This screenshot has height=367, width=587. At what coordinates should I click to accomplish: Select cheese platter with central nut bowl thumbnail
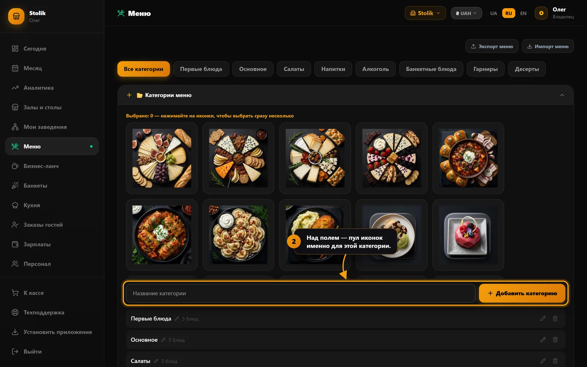(x=238, y=158)
